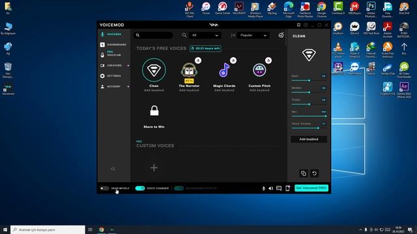
Task: Click the badge on Magic Chords voice
Action: 233,60
